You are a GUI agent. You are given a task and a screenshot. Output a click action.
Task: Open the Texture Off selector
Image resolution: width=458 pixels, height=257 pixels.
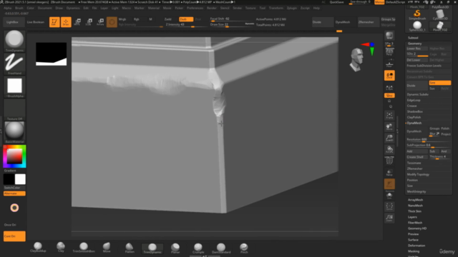click(14, 109)
